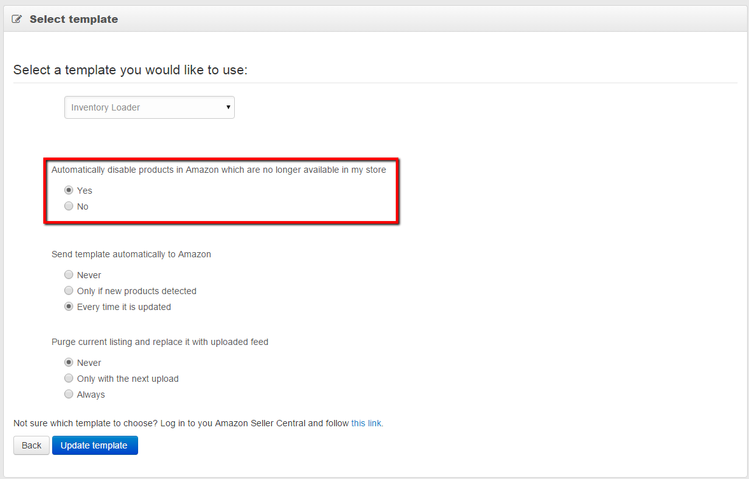
Task: Click the 'Select template' header title
Action: (74, 19)
